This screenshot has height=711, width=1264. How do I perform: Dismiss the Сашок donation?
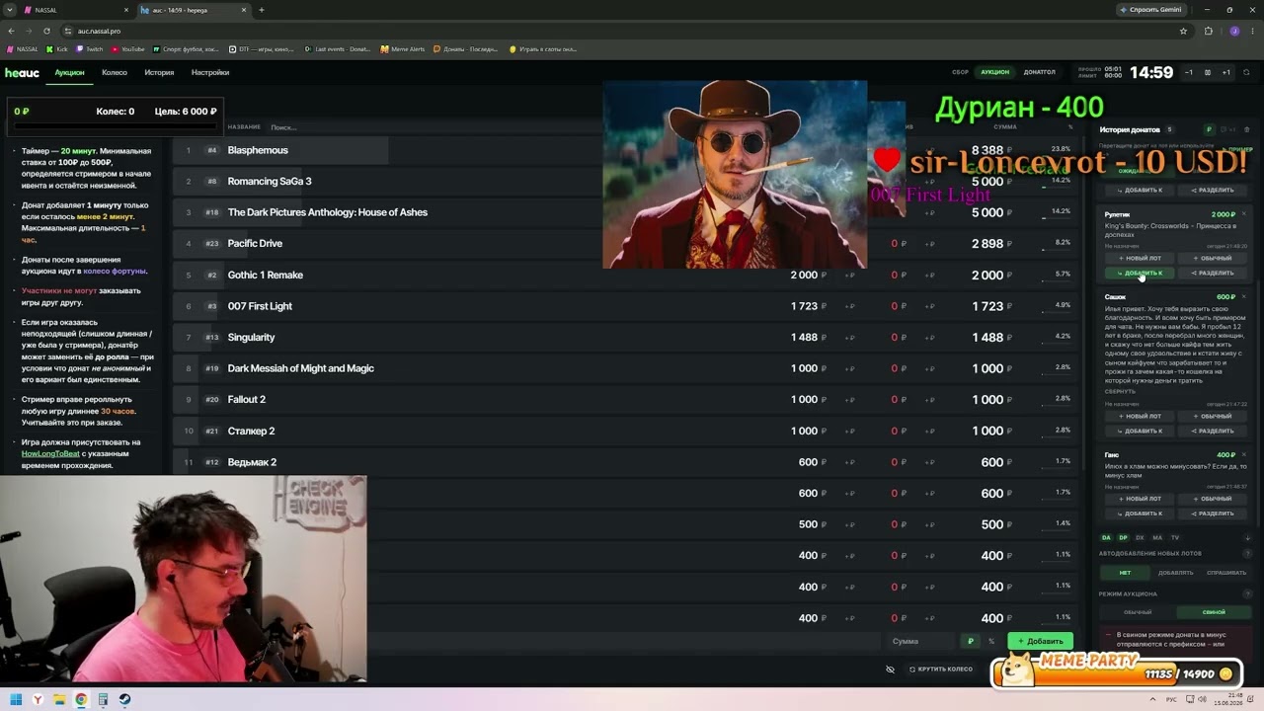[1243, 297]
